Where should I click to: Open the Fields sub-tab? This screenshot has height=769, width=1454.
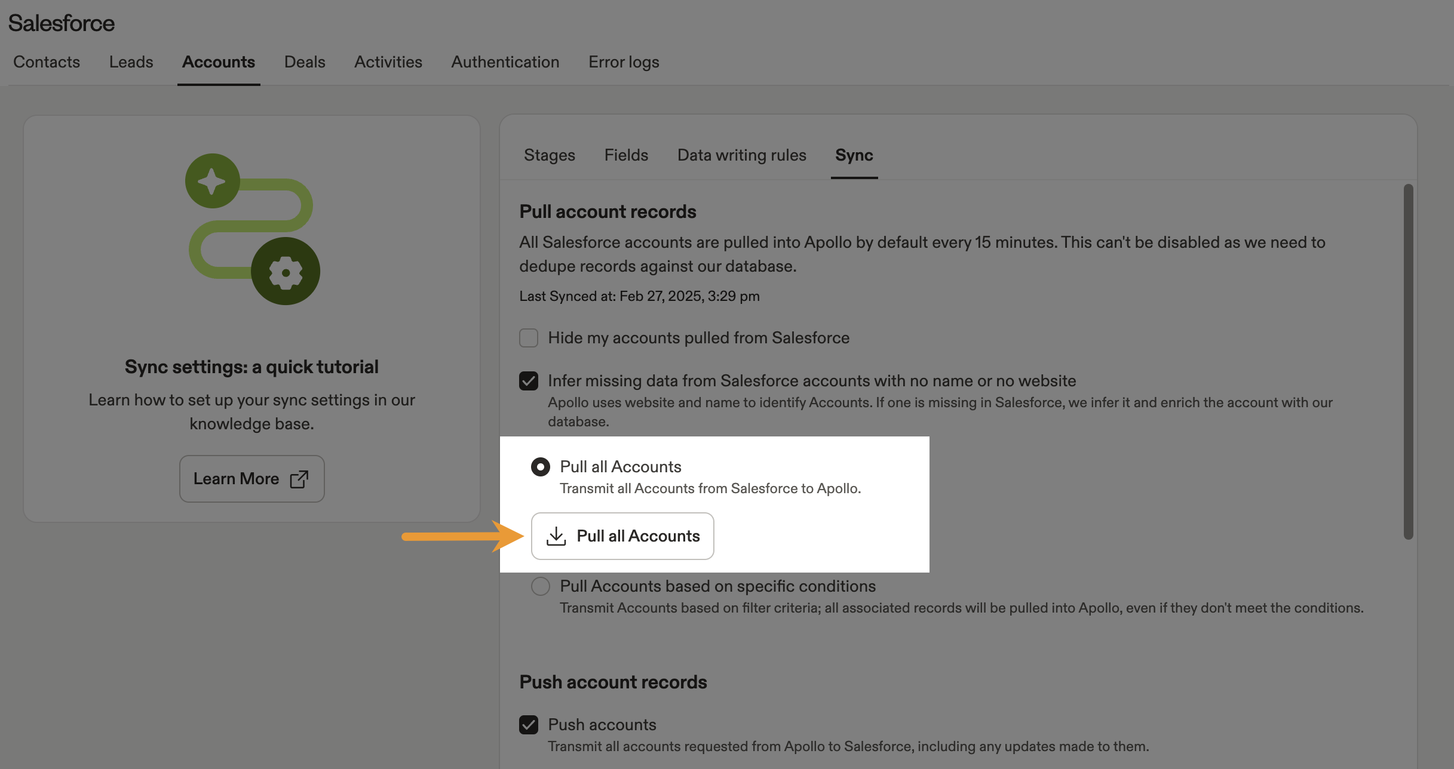coord(626,155)
